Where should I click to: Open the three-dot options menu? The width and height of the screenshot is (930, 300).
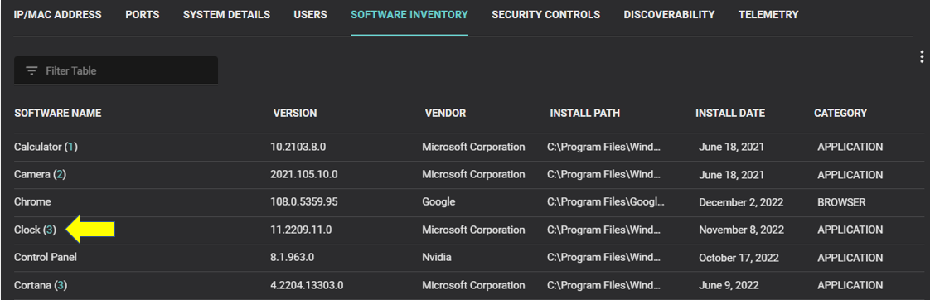921,57
